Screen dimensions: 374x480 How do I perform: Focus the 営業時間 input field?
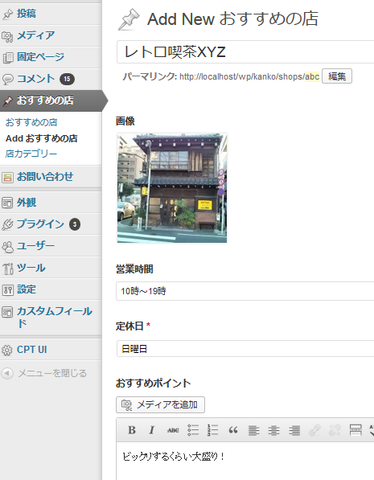(x=245, y=291)
